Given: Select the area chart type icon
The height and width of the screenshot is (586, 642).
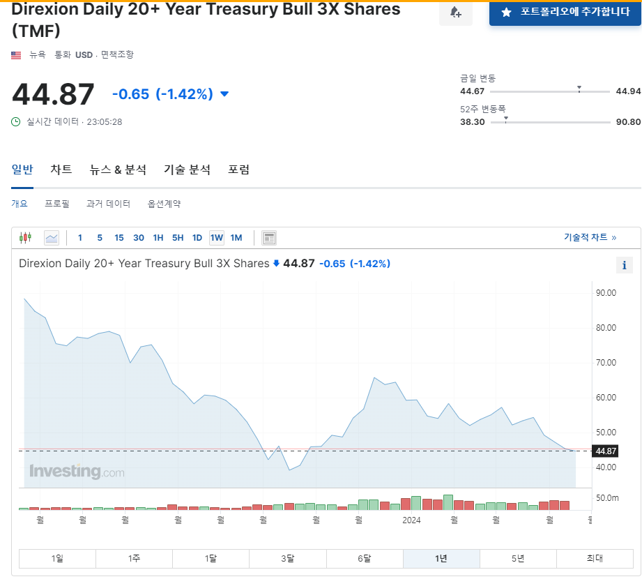Looking at the screenshot, I should (52, 238).
